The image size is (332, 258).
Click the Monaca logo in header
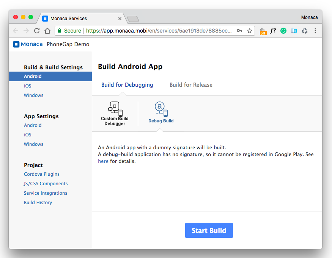point(28,44)
